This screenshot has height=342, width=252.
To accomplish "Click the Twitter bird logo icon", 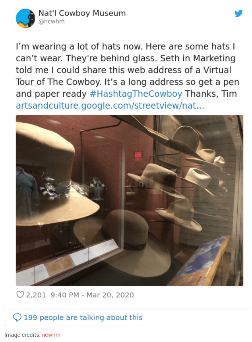I will (x=238, y=13).
